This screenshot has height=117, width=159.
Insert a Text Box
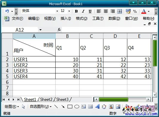(x=84, y=107)
